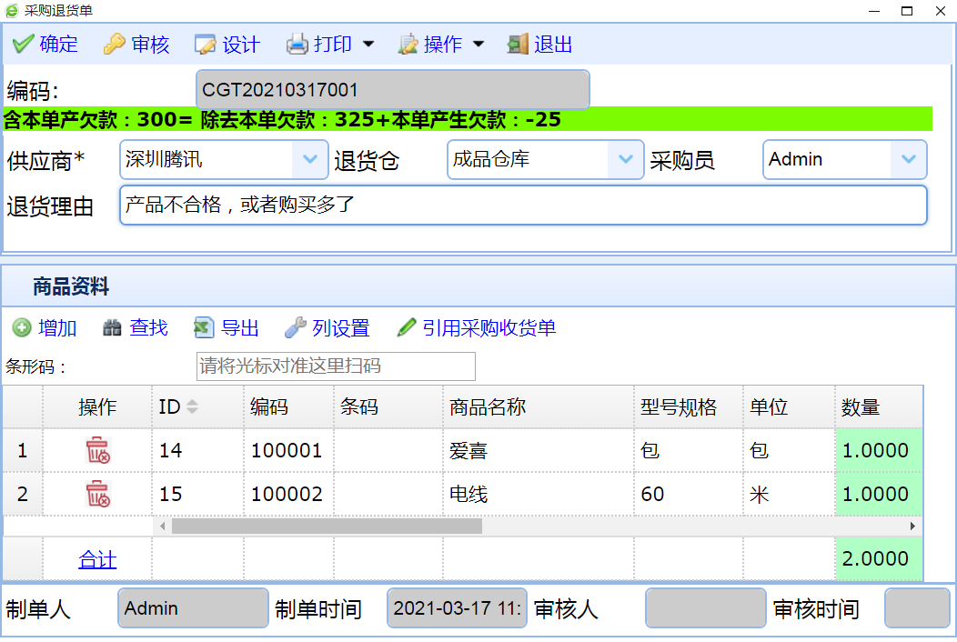Expand the 打印 print dropdown arrow
The image size is (957, 642).
[368, 45]
